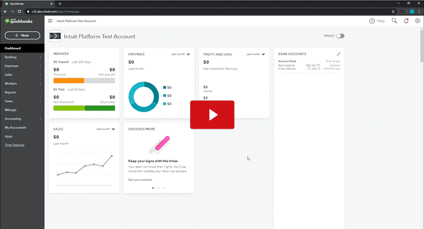Open the Sales Last month dropdown

[x=105, y=129]
